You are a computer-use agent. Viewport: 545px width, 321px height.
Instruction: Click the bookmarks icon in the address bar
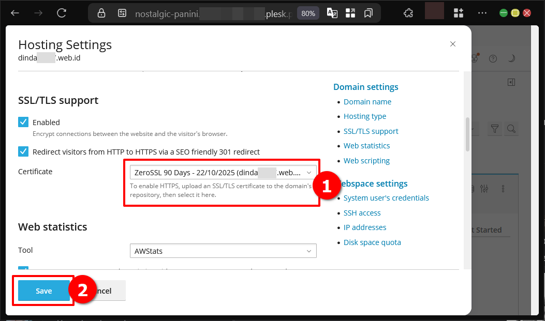[369, 13]
